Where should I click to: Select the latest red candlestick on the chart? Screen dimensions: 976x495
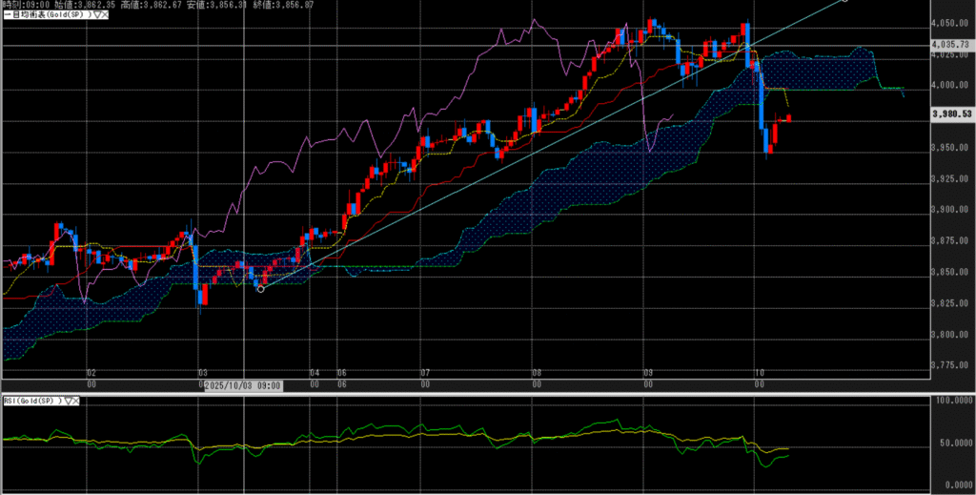[x=788, y=117]
